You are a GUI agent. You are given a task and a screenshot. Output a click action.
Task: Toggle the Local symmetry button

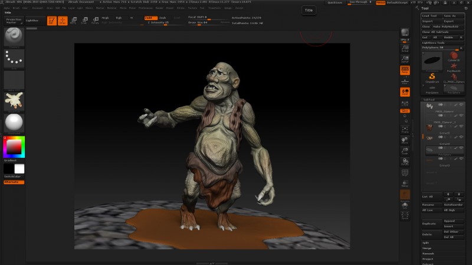coord(405,92)
